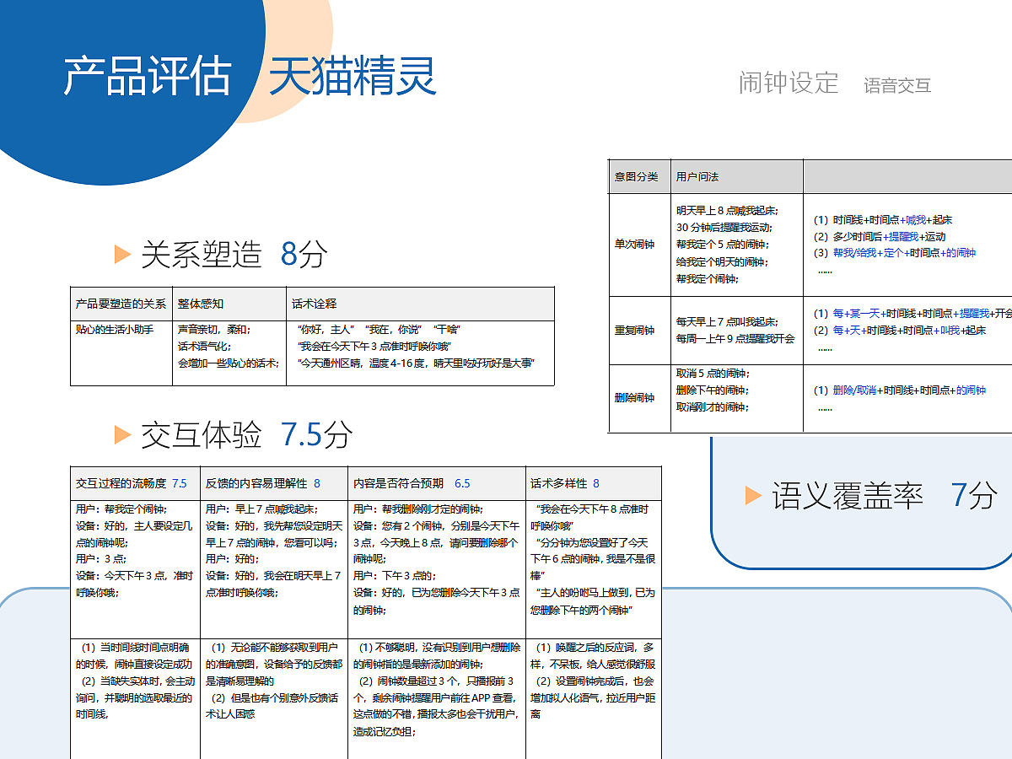Select the 关系塑造 heading
The width and height of the screenshot is (1012, 759).
coord(202,254)
